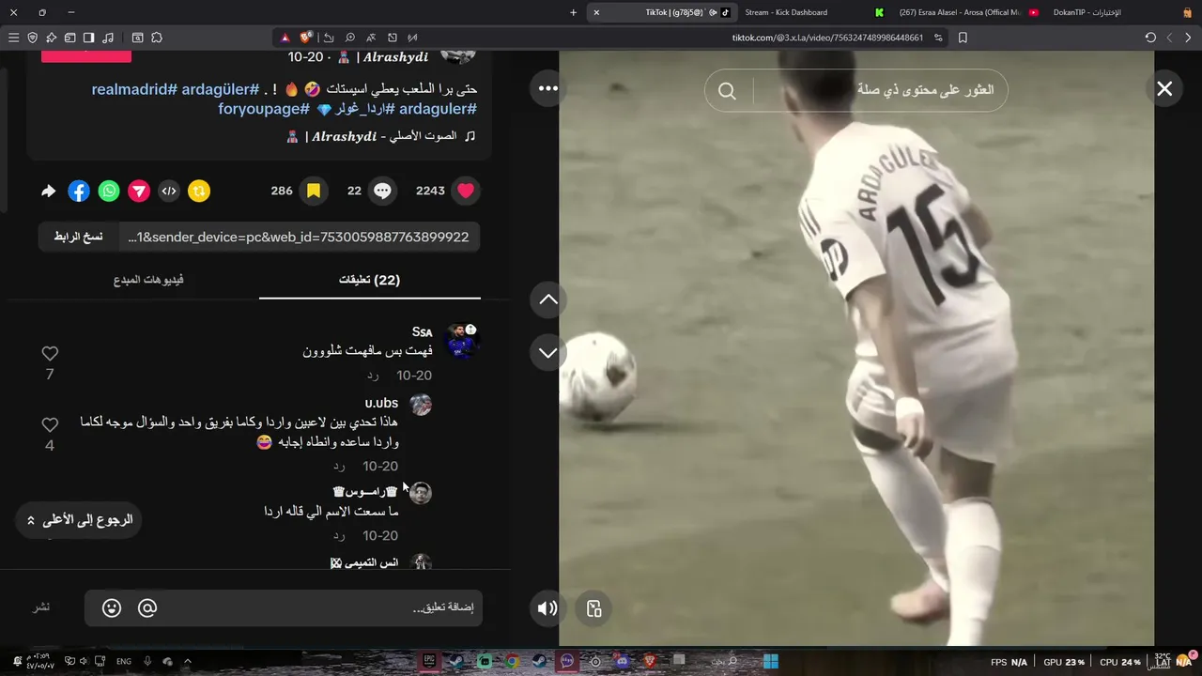Open the music note playlist icon
The image size is (1202, 676).
click(108, 38)
